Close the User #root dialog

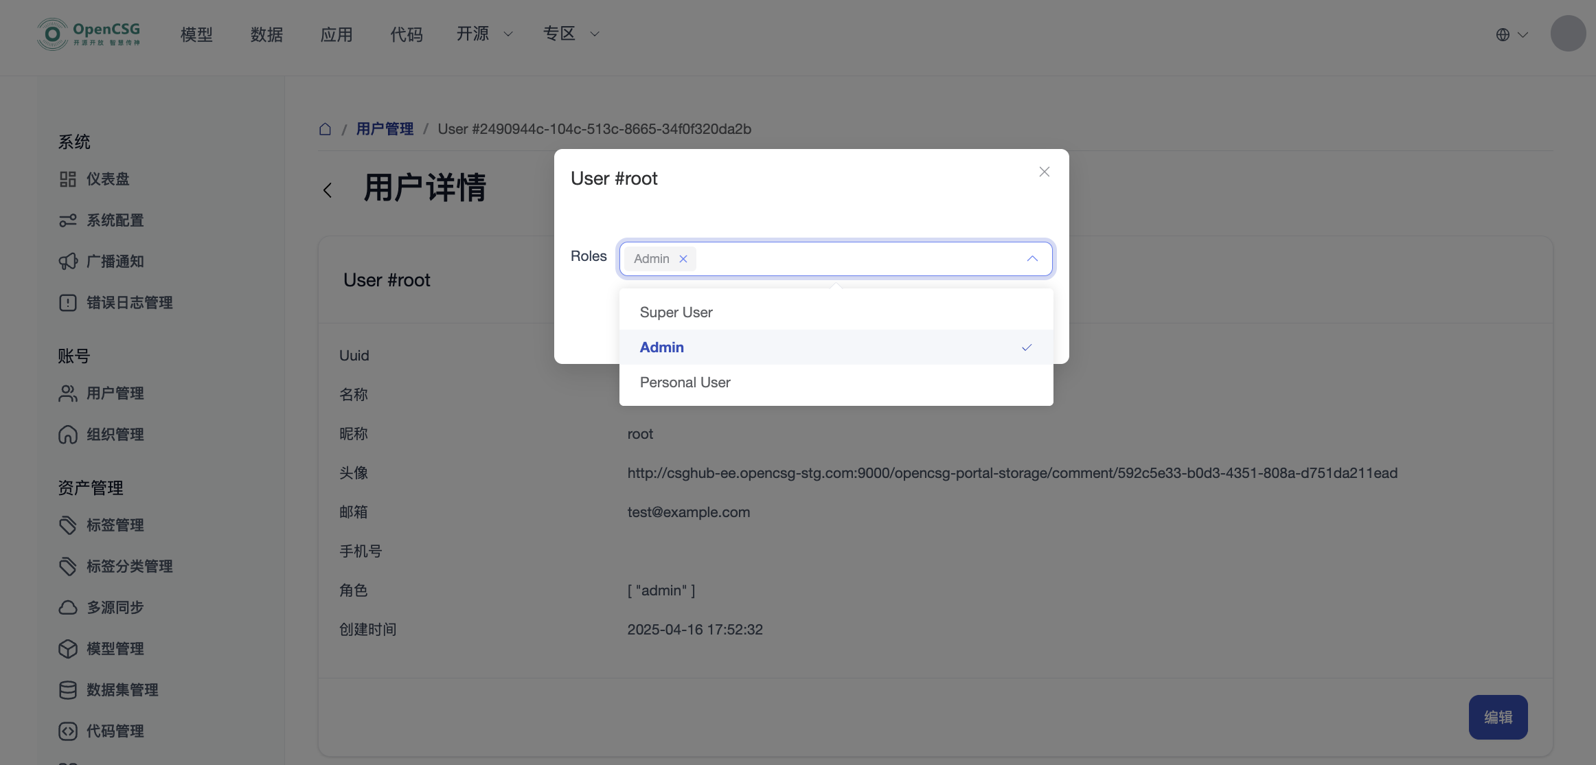[x=1044, y=172]
